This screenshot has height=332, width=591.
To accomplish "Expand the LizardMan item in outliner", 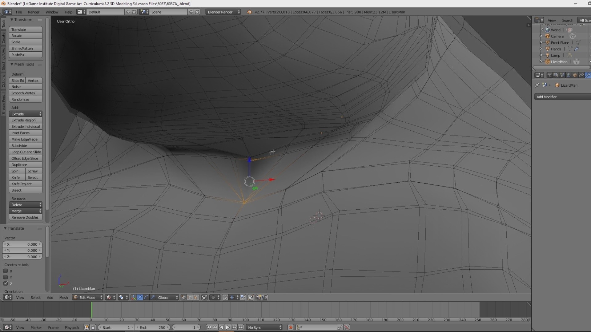I will click(541, 61).
